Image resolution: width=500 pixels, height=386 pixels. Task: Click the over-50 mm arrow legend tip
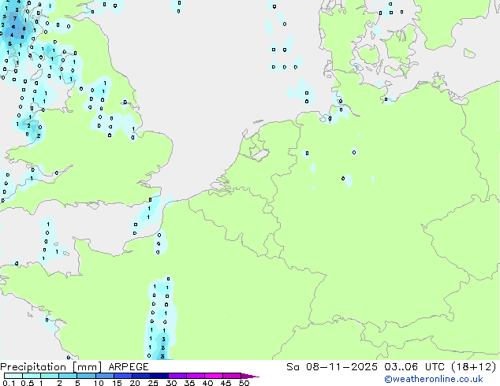click(250, 376)
